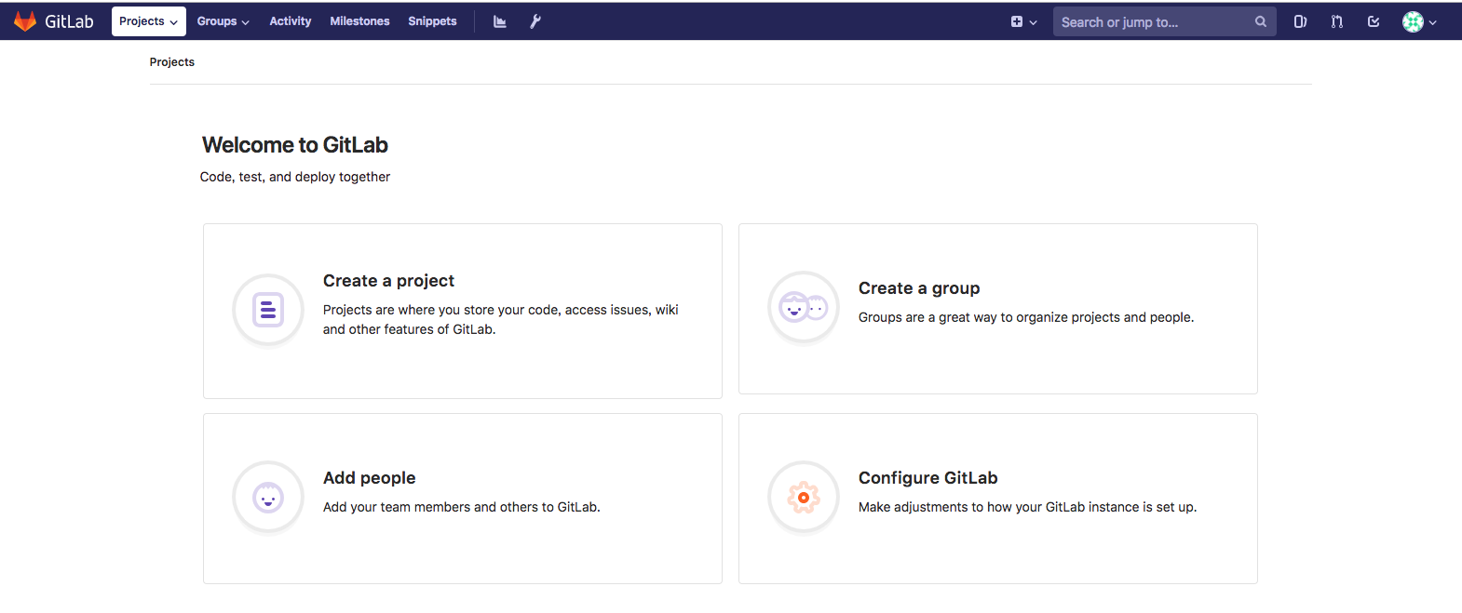
Task: Click the search magnifier icon
Action: (1260, 21)
